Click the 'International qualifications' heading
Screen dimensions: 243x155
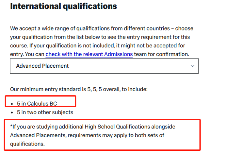click(x=63, y=6)
